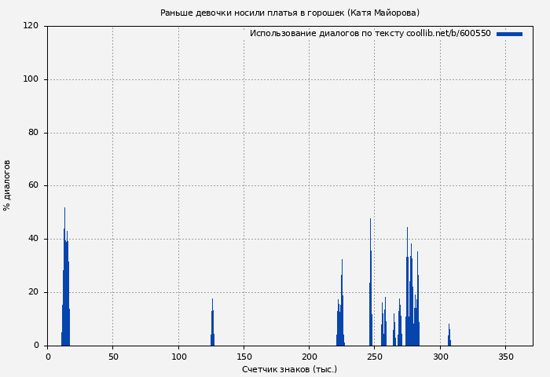Click the x-axis label 'Счетчик знаков (тыс.)'

coord(289,369)
